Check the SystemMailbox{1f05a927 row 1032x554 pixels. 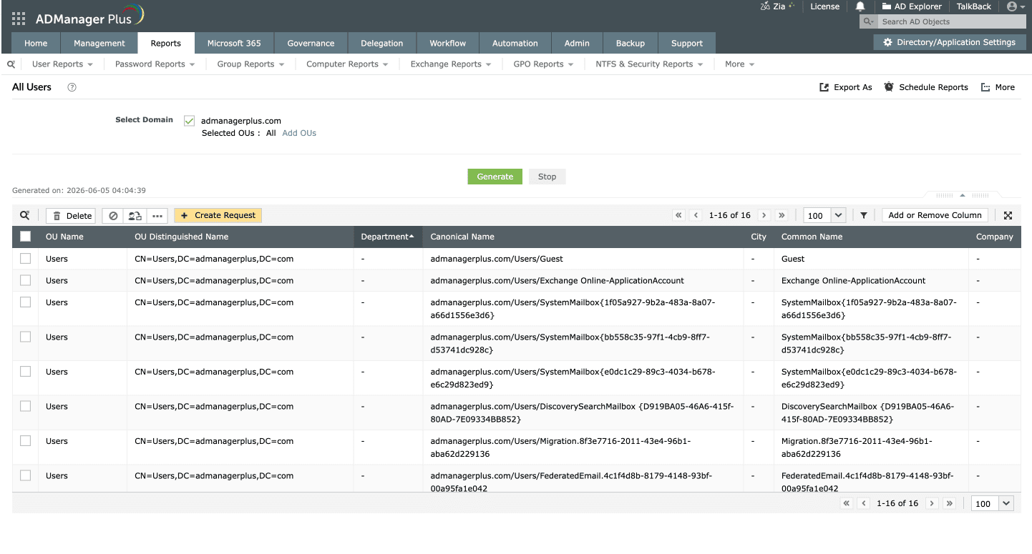pyautogui.click(x=26, y=302)
